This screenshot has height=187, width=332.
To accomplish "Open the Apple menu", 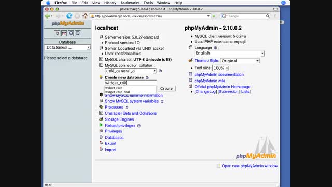I will coord(48,3).
